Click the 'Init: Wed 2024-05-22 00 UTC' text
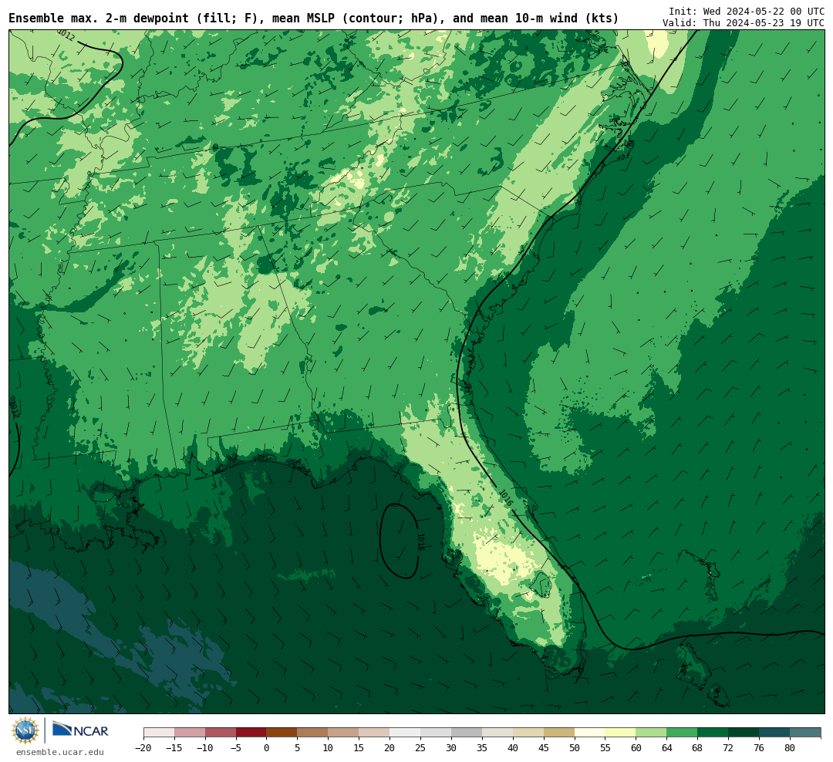Viewport: 833px width, 762px height. [747, 11]
